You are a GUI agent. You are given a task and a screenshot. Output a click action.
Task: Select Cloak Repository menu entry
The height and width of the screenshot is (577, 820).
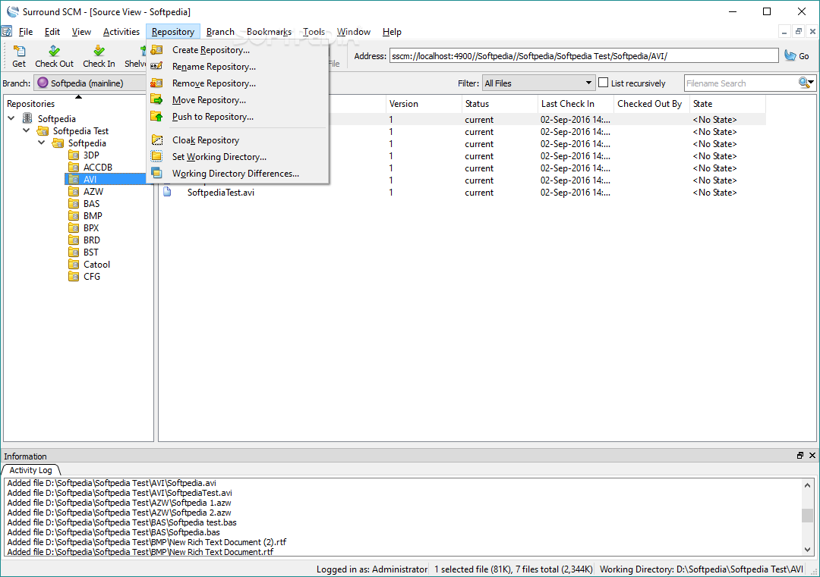click(x=238, y=140)
